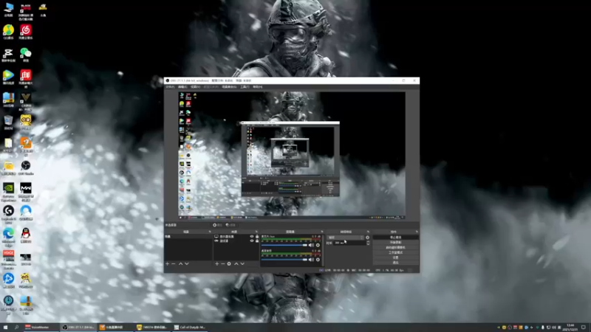
Task: Open settings gear of second mixer channel
Action: (318, 260)
